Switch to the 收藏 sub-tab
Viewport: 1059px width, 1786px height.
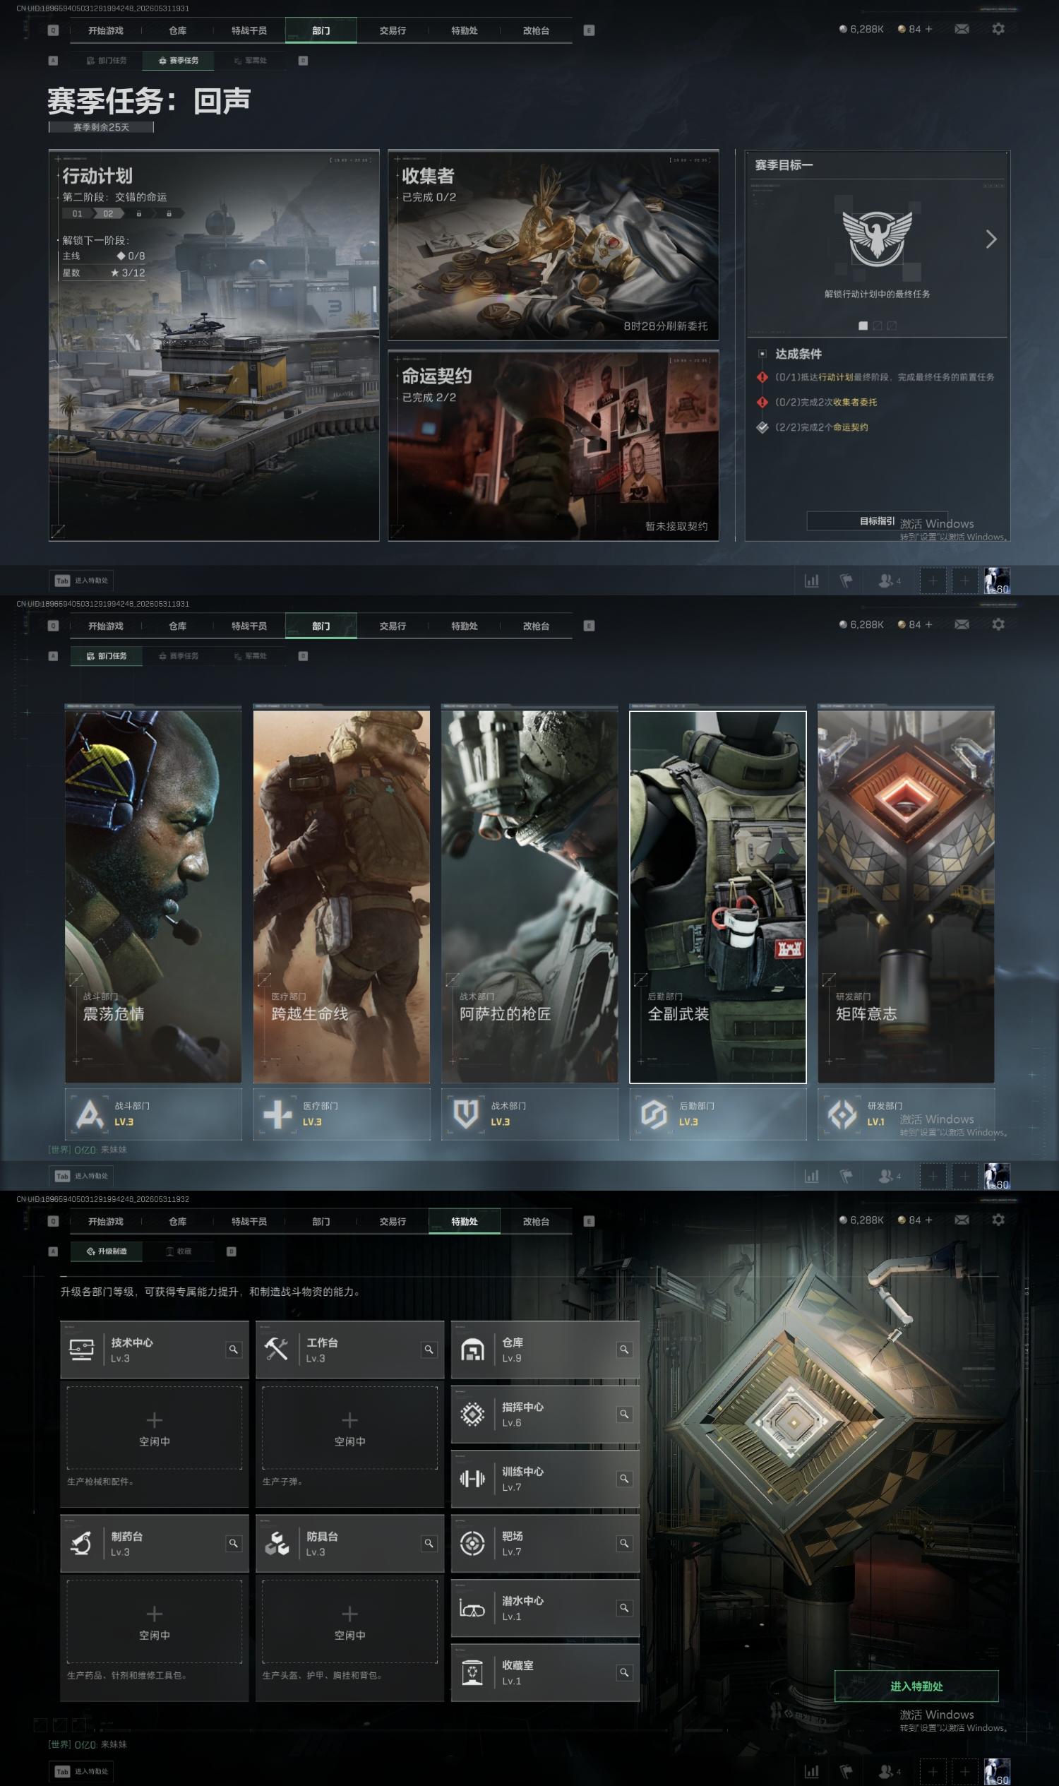point(179,1251)
